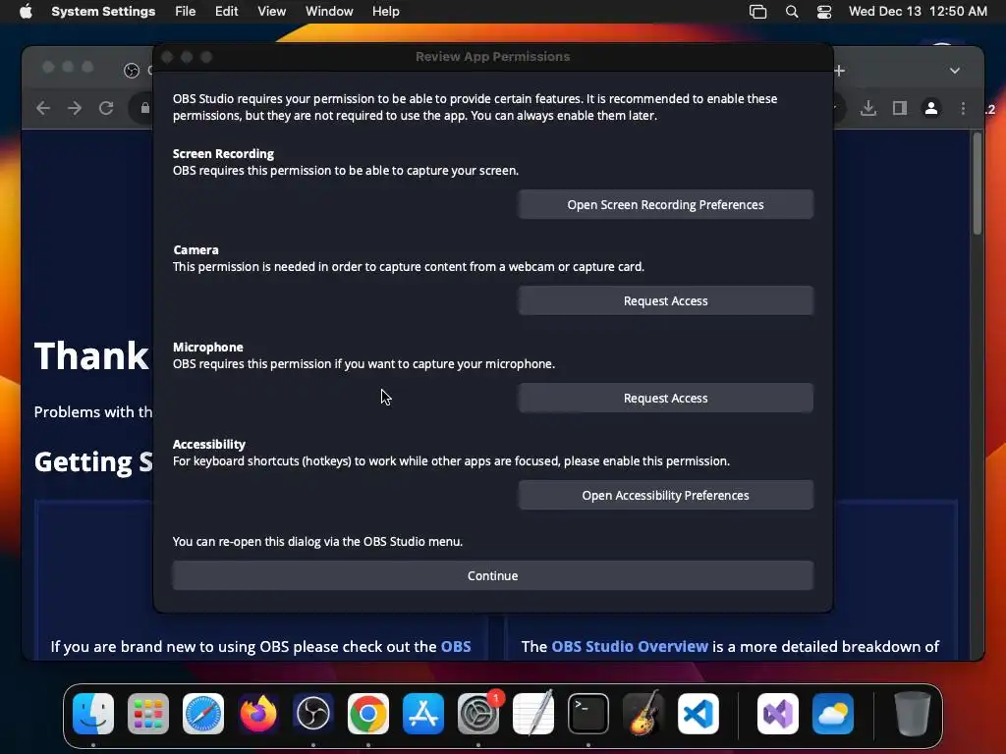The width and height of the screenshot is (1006, 754).
Task: Open the File menu
Action: pos(186,12)
